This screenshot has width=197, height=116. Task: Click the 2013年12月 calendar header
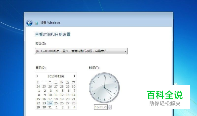pyautogui.click(x=56, y=76)
